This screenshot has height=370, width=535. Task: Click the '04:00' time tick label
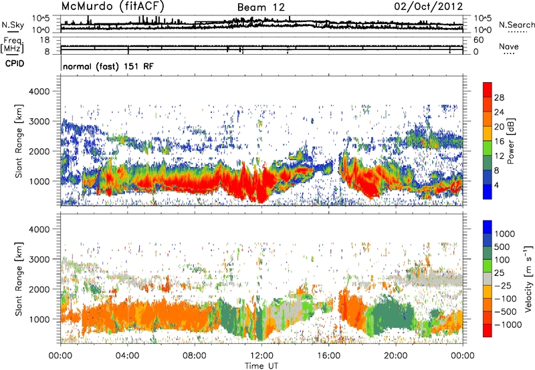pos(127,356)
